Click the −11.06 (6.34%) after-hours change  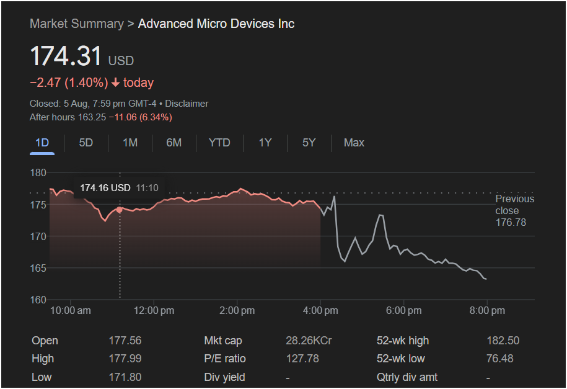click(x=140, y=117)
